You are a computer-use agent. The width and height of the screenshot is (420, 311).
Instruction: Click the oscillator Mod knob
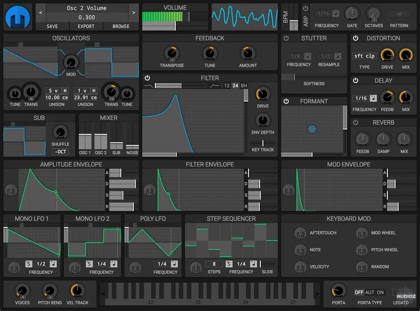(71, 63)
